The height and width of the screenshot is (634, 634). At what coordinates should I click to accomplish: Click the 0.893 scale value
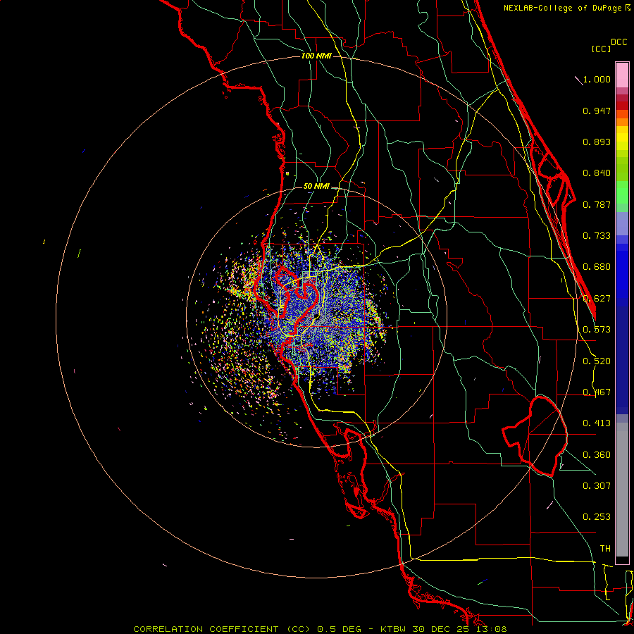point(597,142)
